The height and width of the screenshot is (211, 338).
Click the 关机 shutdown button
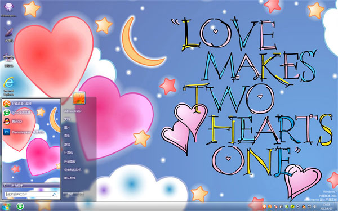point(71,194)
